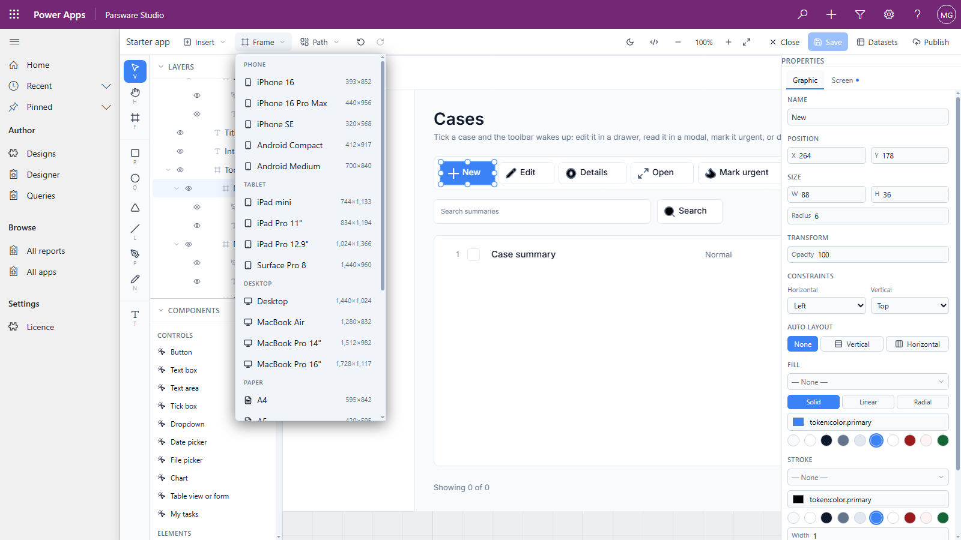Click the fit-to-screen expand icon
Image resolution: width=961 pixels, height=540 pixels.
[x=747, y=42]
